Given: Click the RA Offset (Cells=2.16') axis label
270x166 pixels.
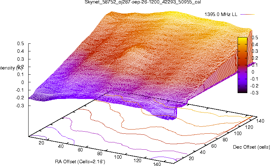Looking at the screenshot, I should [x=80, y=161].
